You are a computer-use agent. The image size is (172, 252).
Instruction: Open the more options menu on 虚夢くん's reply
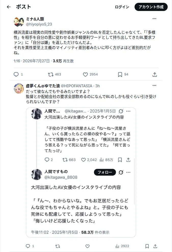[154, 85]
